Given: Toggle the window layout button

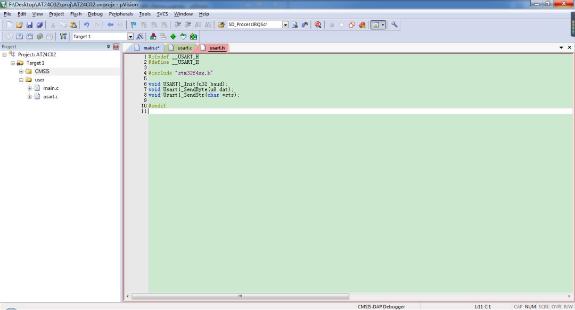Looking at the screenshot, I should (x=376, y=25).
